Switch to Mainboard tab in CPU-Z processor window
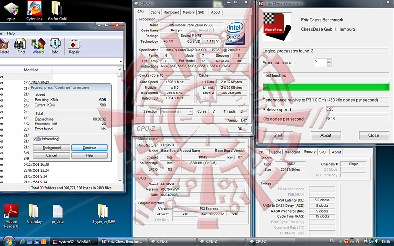Image resolution: width=394 pixels, height=246 pixels. [171, 12]
